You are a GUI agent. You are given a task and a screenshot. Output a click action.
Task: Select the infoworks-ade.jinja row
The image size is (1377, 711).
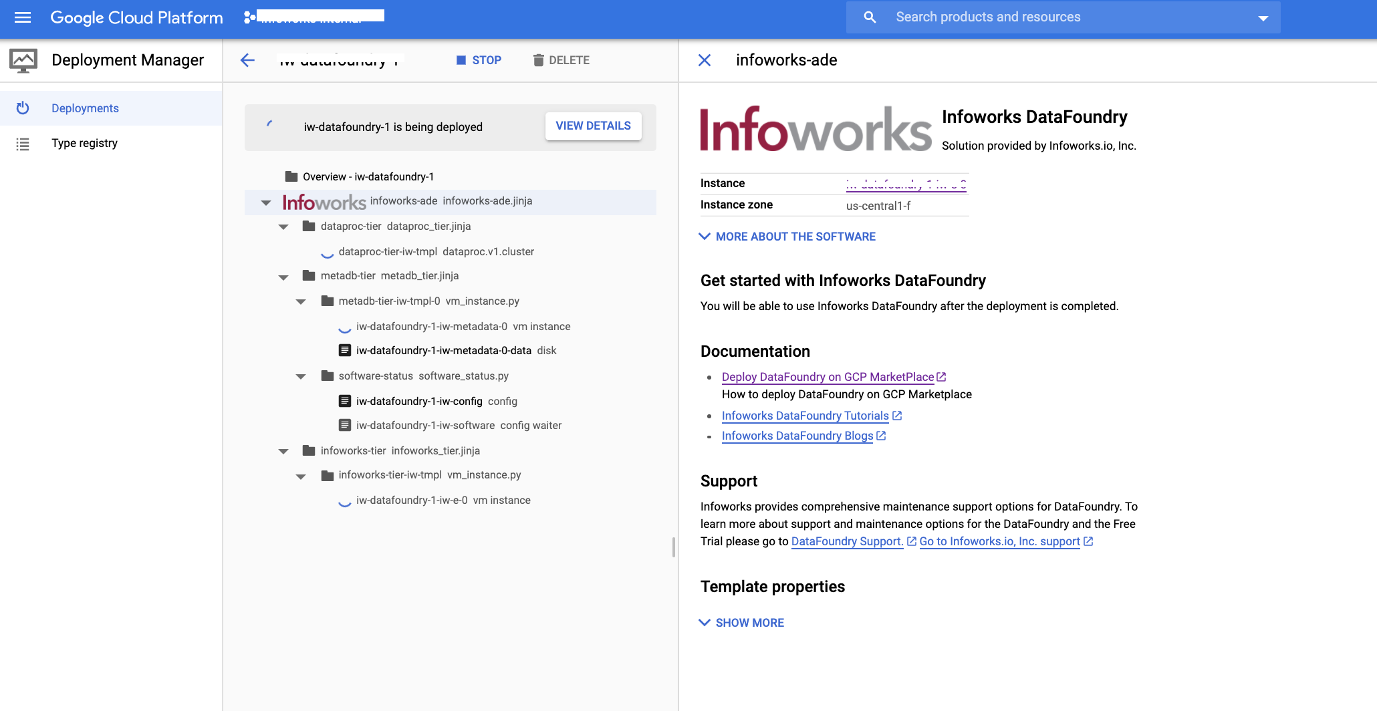(x=451, y=202)
